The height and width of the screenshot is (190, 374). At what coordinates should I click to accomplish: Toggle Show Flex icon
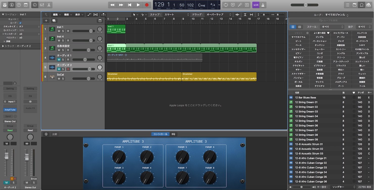pos(96,15)
